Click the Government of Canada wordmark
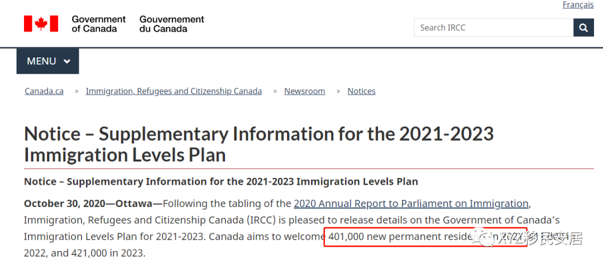This screenshot has width=603, height=265. coord(98,24)
